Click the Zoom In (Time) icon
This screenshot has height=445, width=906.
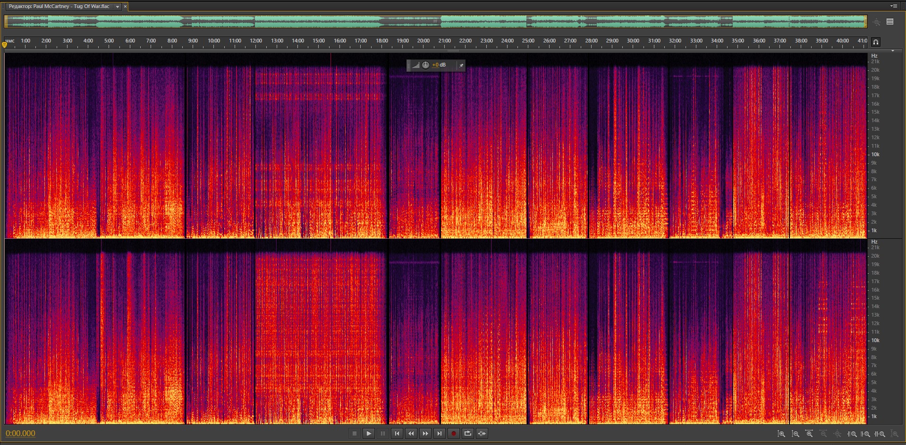pyautogui.click(x=809, y=434)
